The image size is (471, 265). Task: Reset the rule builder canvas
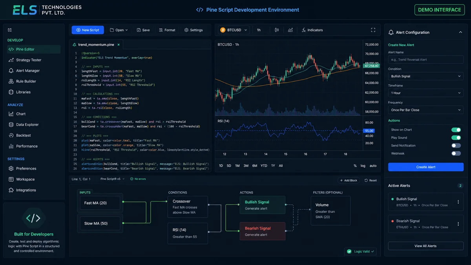(x=371, y=180)
